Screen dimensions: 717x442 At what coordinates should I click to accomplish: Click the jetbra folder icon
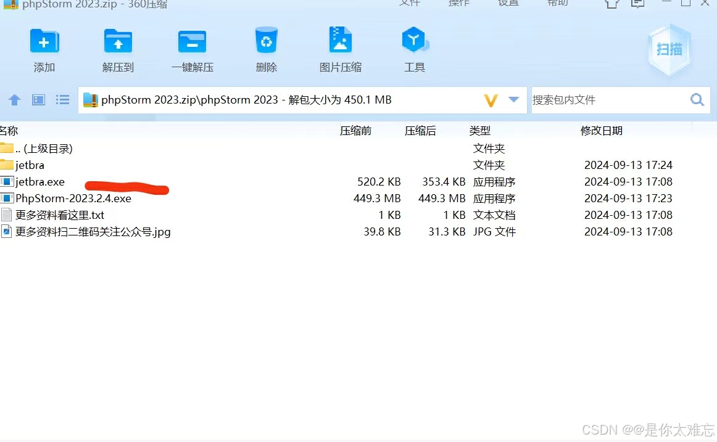tap(6, 165)
